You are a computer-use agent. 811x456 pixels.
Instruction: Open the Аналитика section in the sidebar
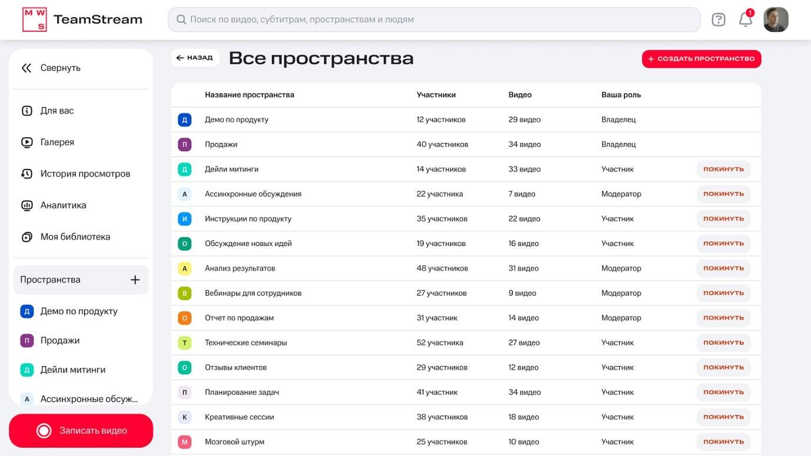coord(63,205)
